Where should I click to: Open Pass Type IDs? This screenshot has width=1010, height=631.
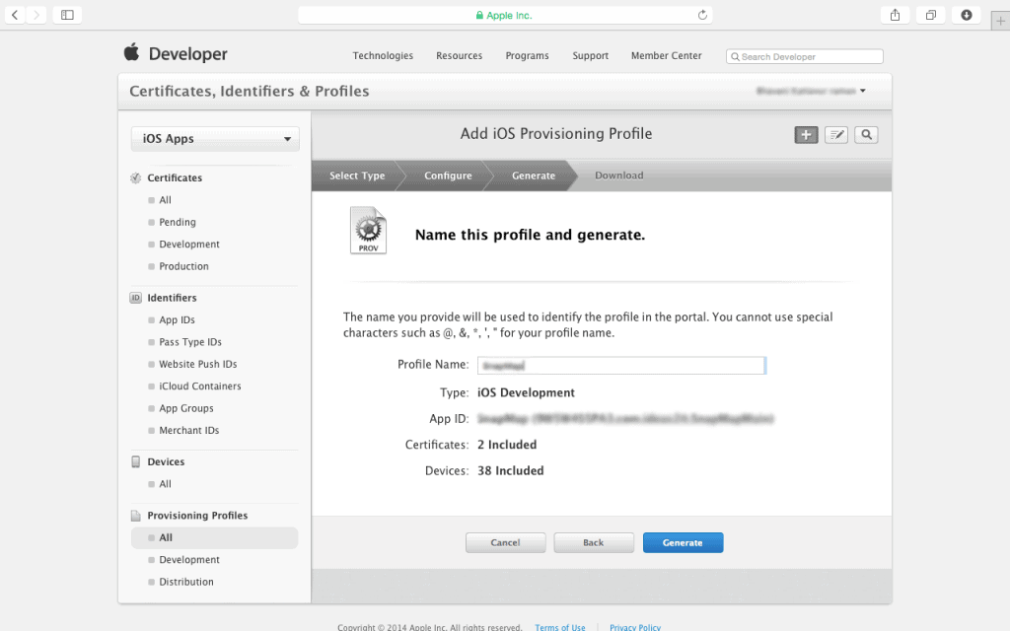[x=190, y=342]
